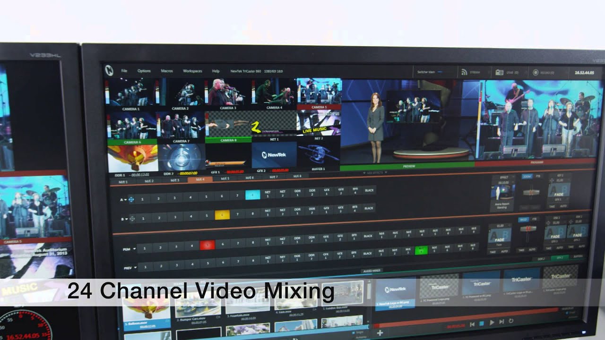This screenshot has height=340, width=605.
Task: Click the DSK 1 FADE transition icon
Action: pos(555,233)
